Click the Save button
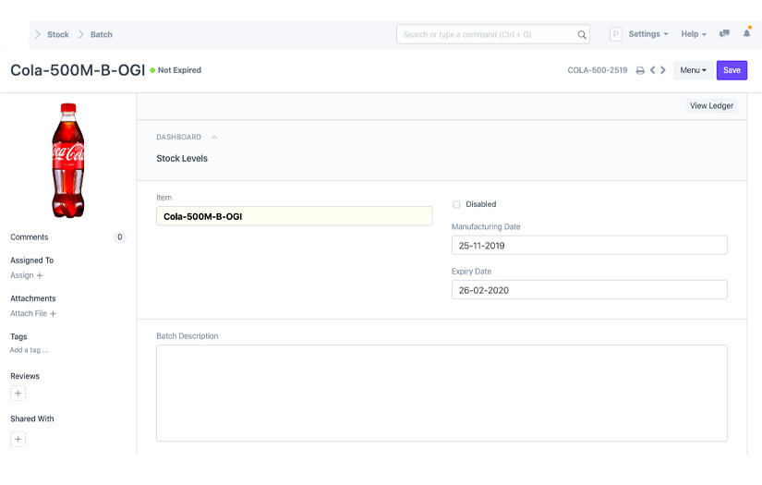 point(732,70)
